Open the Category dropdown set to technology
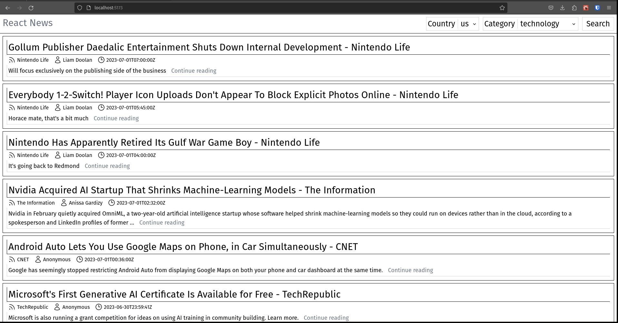This screenshot has height=323, width=618. [x=548, y=24]
